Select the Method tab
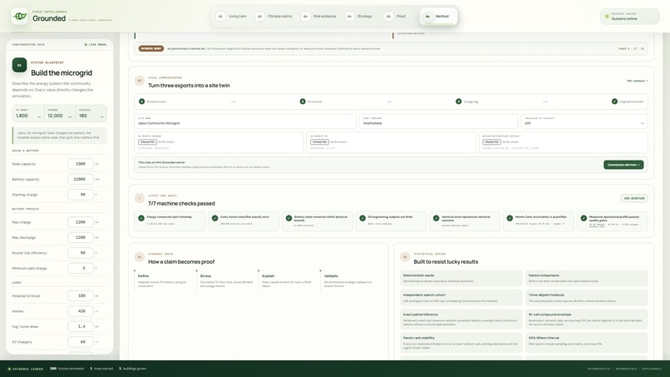Screen dimensions: 670x377 coord(437,17)
